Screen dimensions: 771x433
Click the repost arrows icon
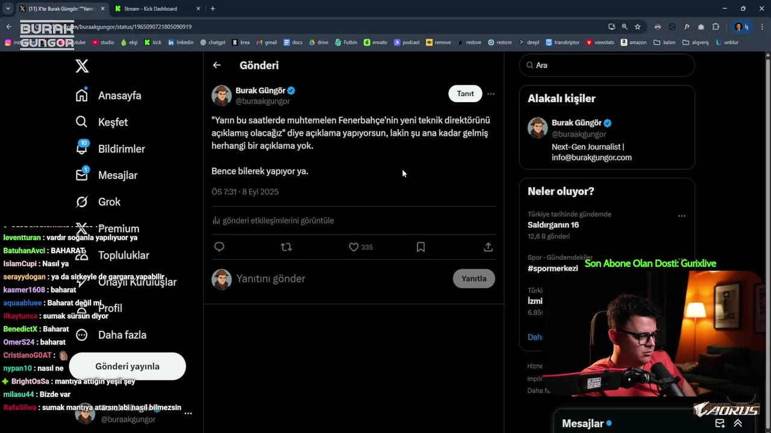coord(286,247)
